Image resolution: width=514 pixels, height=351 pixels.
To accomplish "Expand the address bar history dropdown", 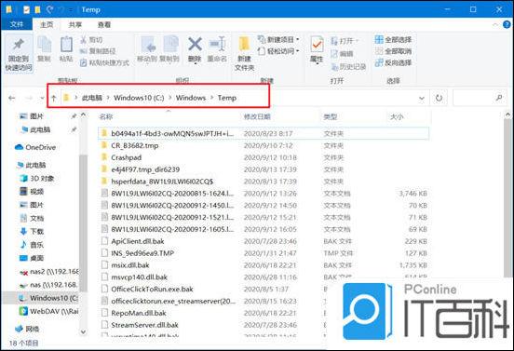I will [422, 98].
